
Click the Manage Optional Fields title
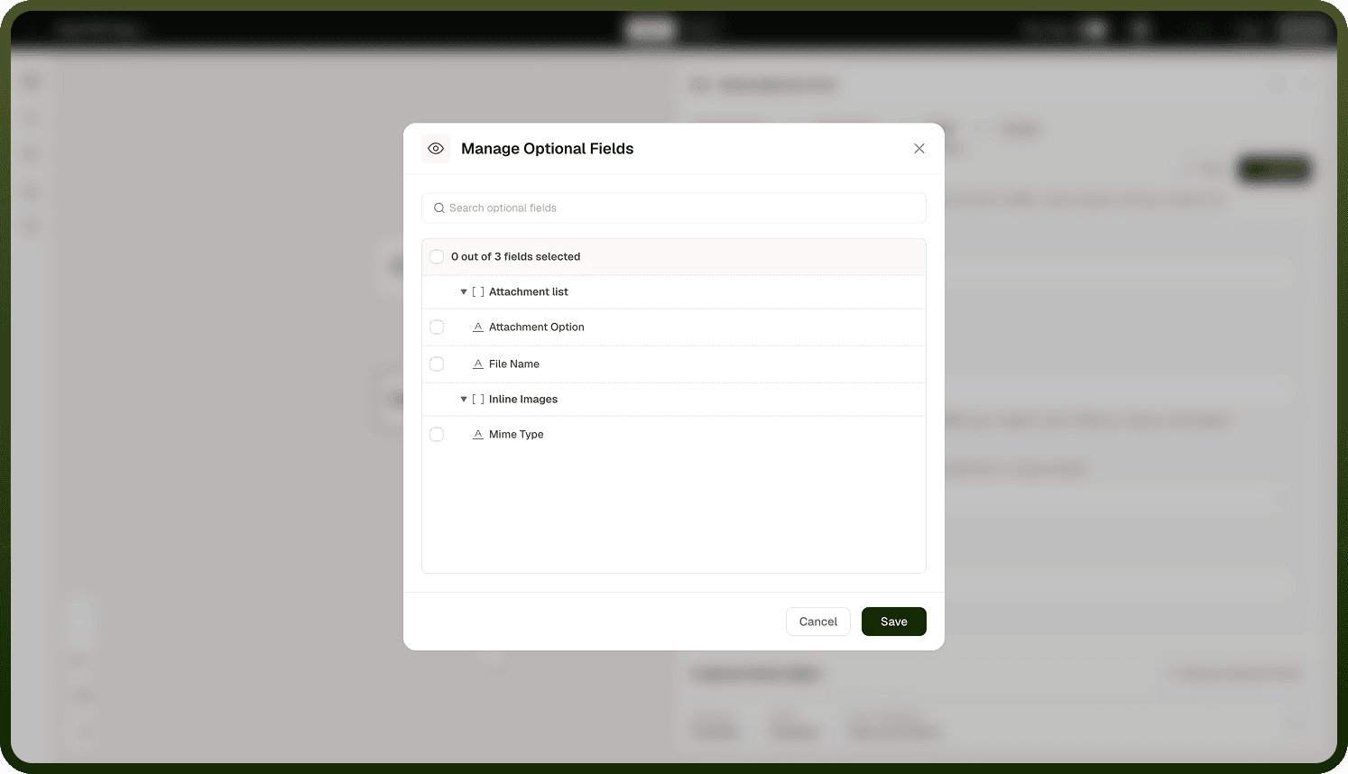548,149
